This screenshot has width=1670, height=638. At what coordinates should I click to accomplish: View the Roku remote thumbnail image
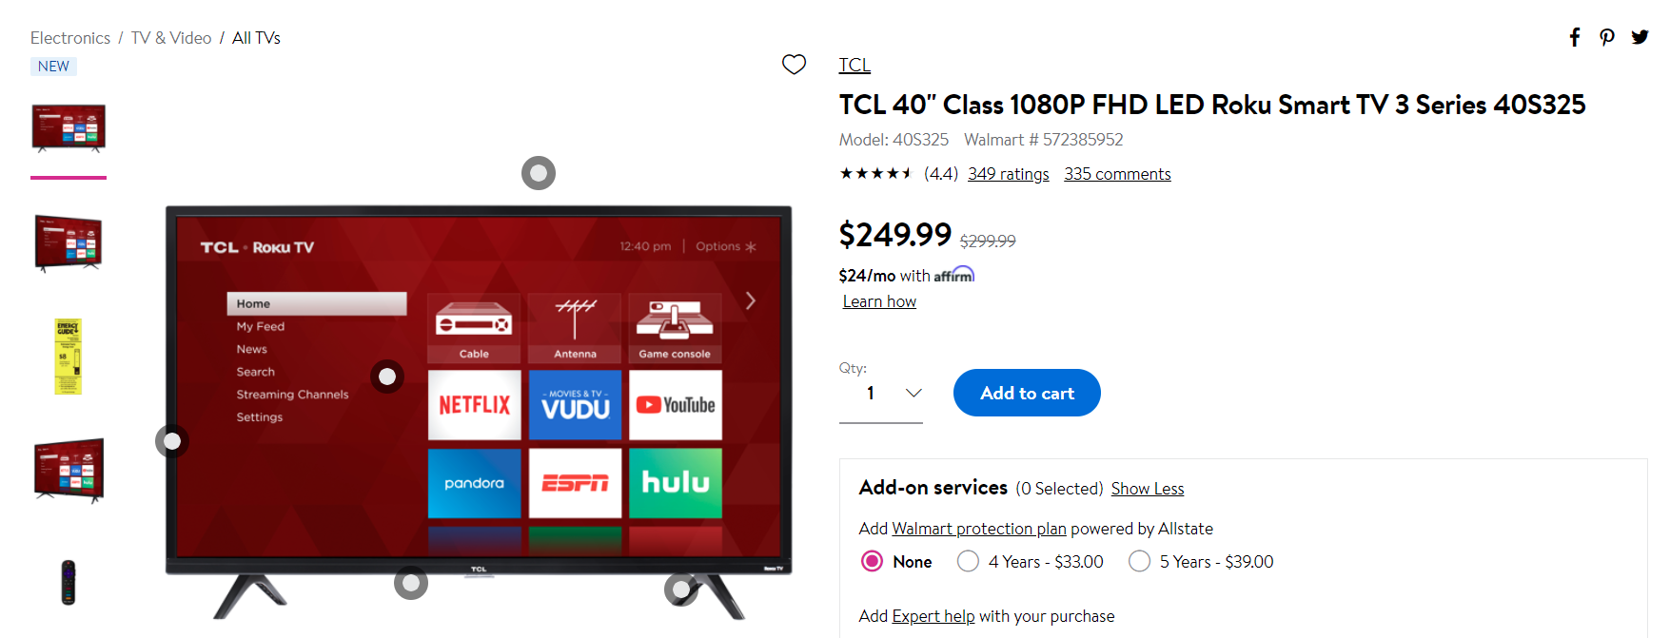pyautogui.click(x=69, y=583)
